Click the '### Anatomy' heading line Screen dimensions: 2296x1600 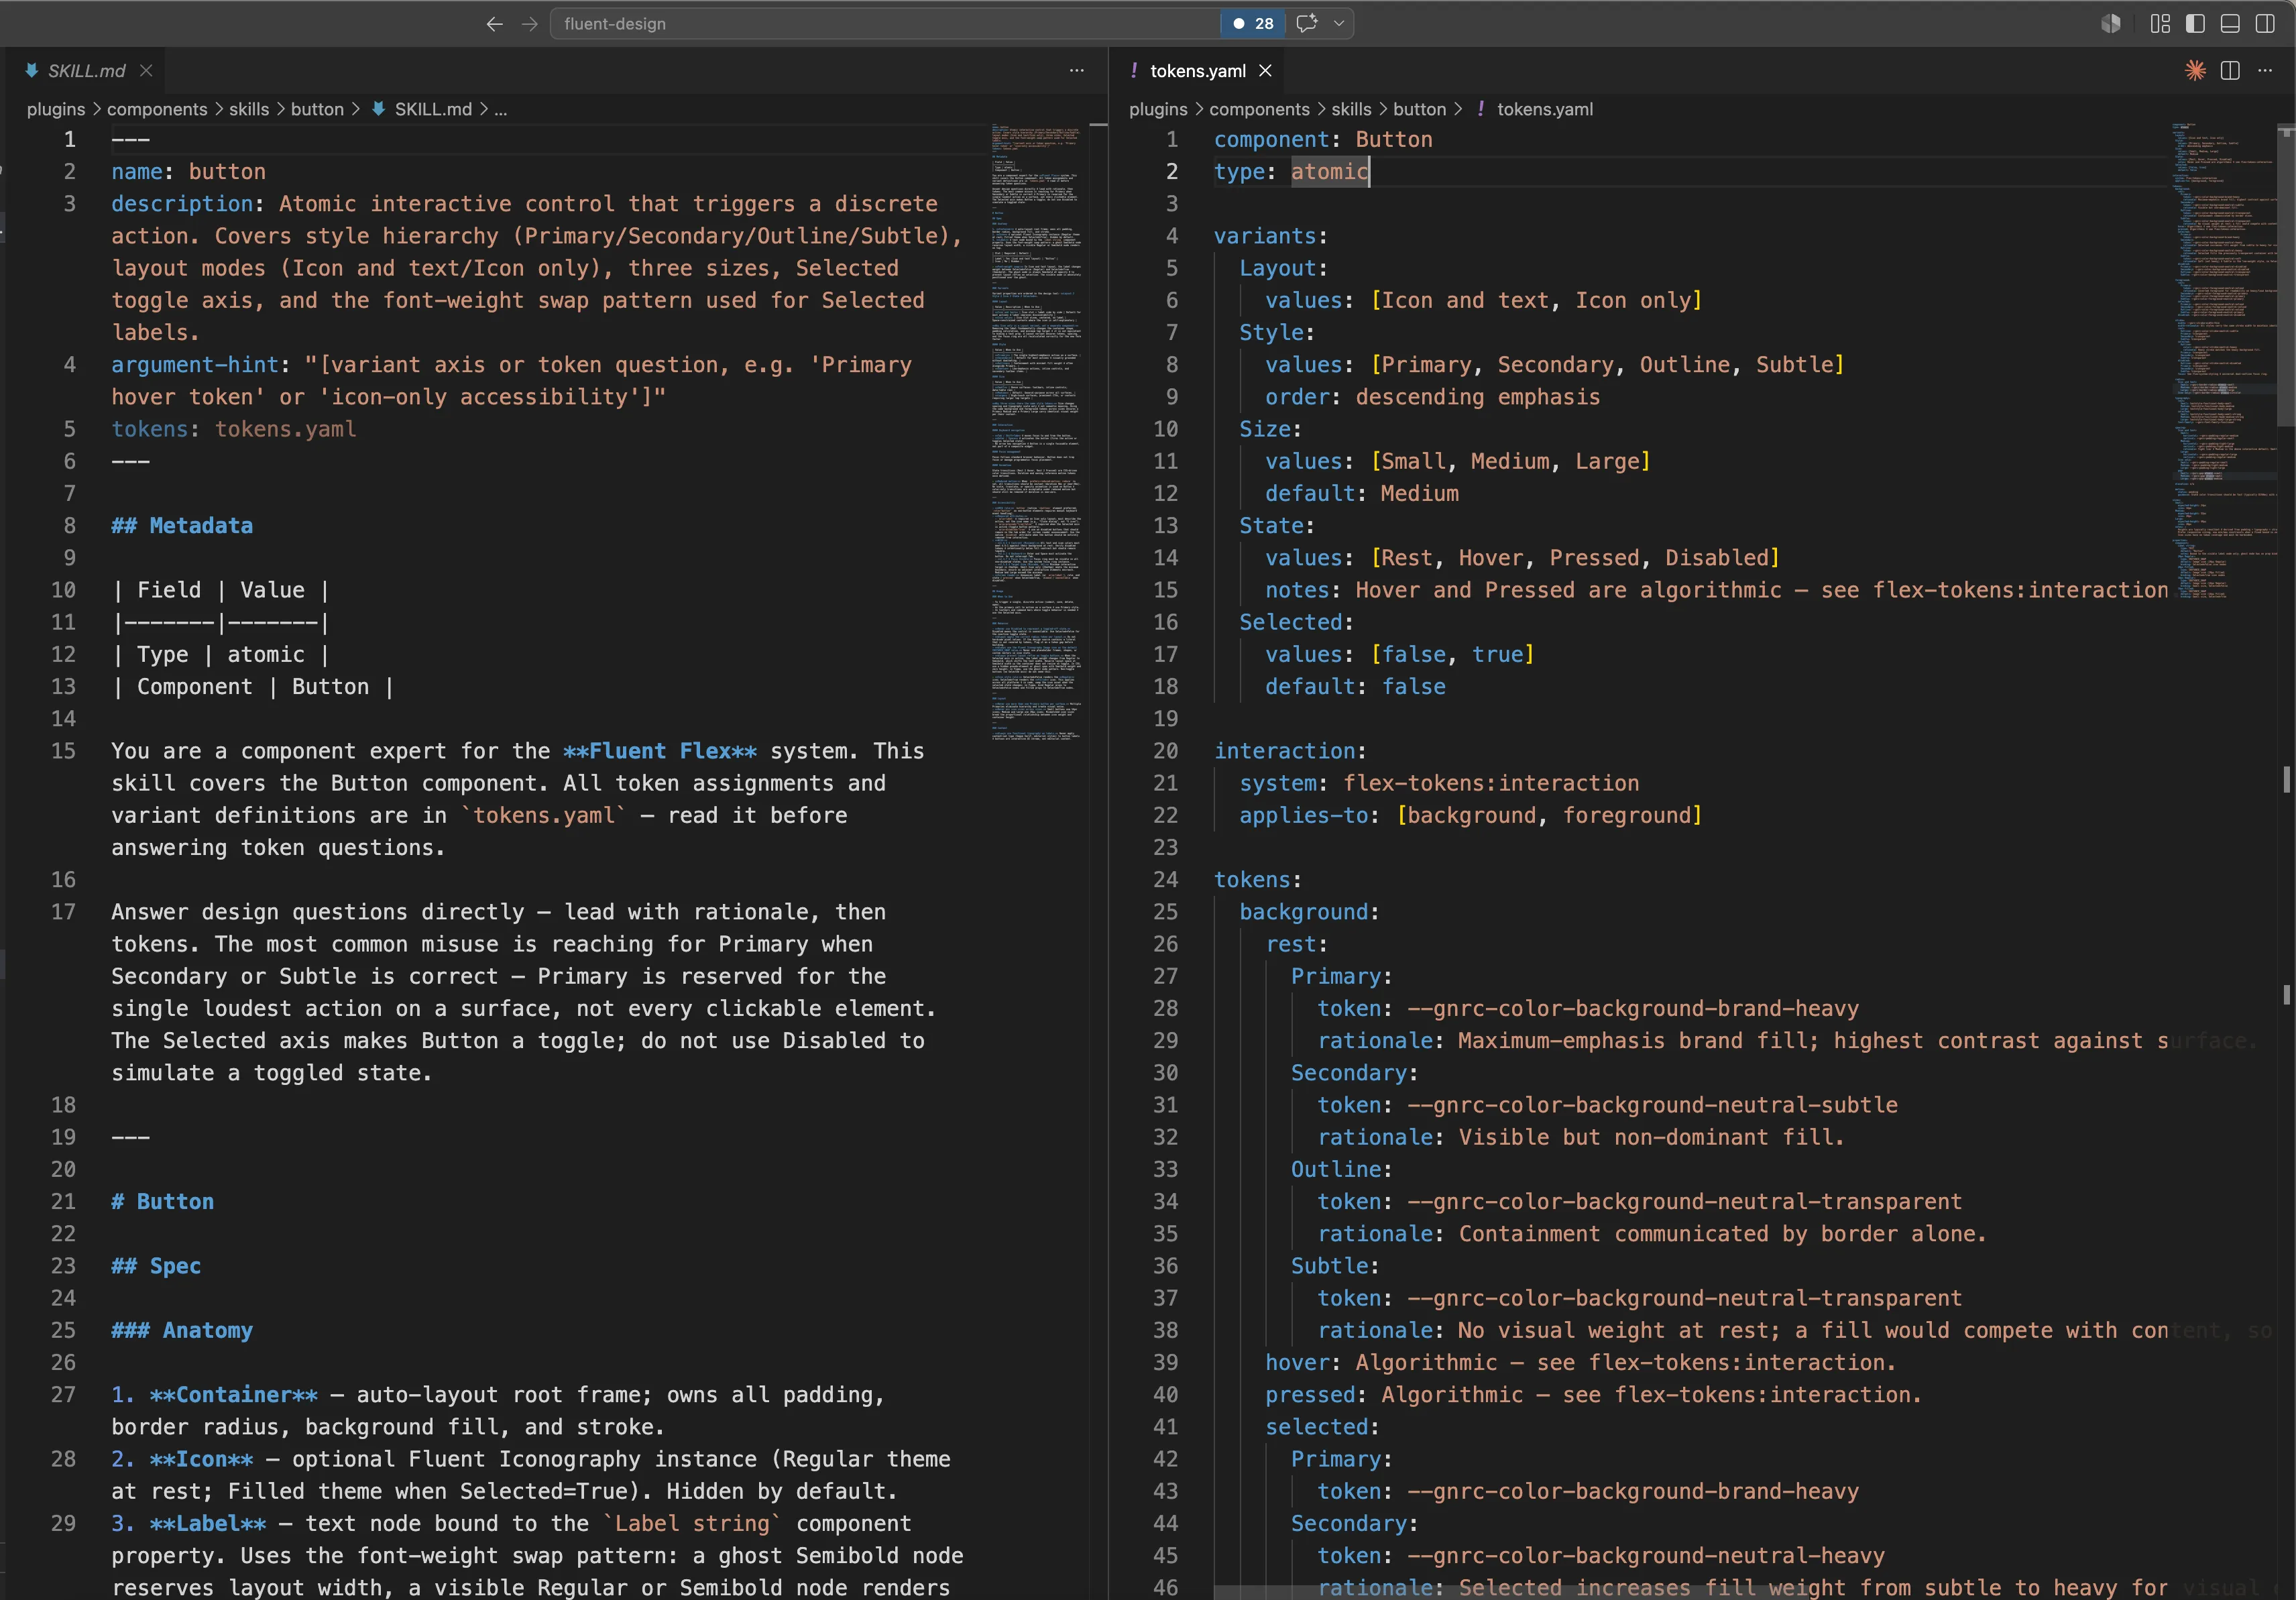[x=182, y=1330]
